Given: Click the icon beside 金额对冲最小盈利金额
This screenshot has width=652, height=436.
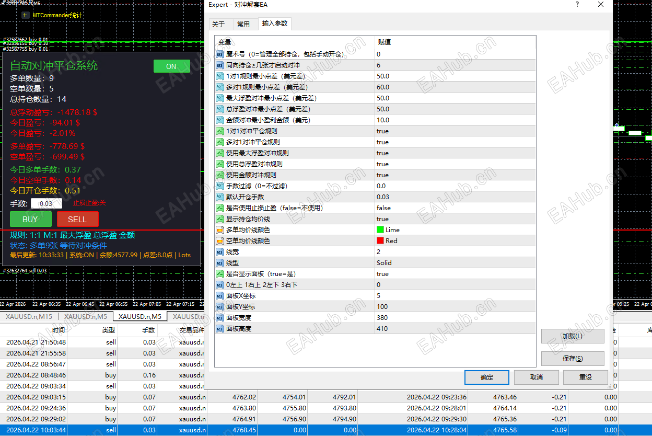Looking at the screenshot, I should 220,120.
